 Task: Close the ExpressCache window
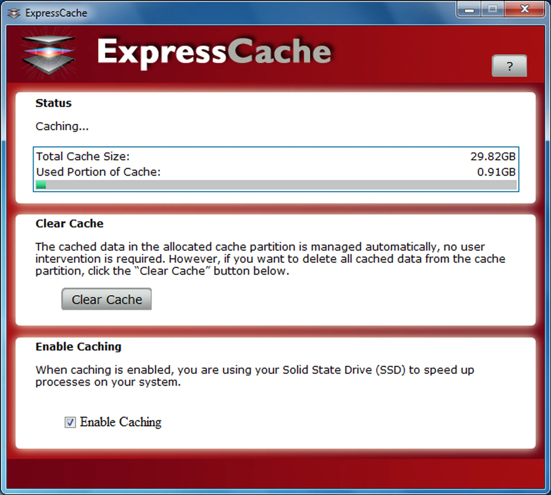[x=525, y=9]
